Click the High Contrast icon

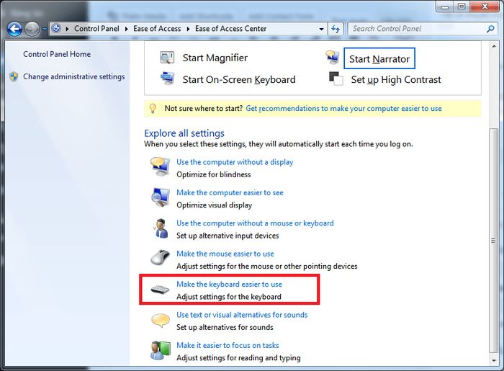(x=336, y=79)
